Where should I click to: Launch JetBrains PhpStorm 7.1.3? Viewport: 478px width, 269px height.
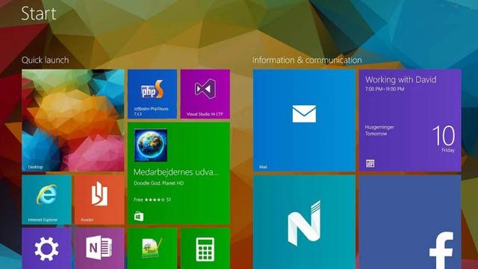pyautogui.click(x=152, y=94)
